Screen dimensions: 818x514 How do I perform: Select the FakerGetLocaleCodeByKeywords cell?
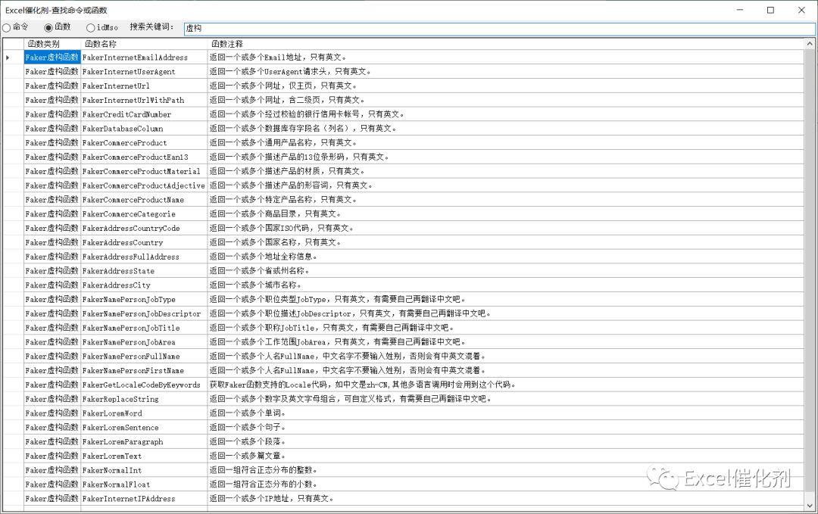click(144, 385)
